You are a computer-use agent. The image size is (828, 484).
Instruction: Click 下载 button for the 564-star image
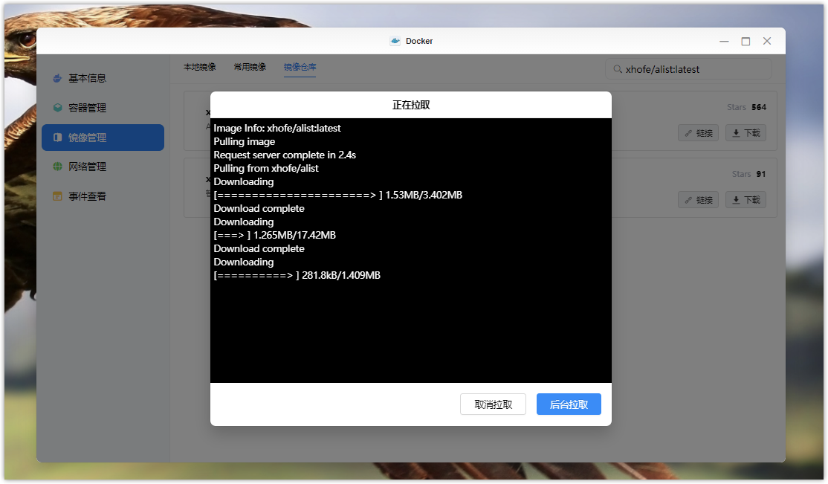(745, 133)
